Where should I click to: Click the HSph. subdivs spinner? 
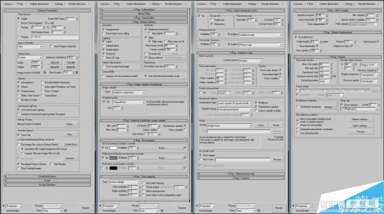tap(226, 78)
